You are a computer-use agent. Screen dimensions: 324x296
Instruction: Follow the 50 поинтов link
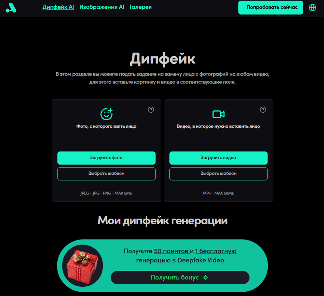172,251
